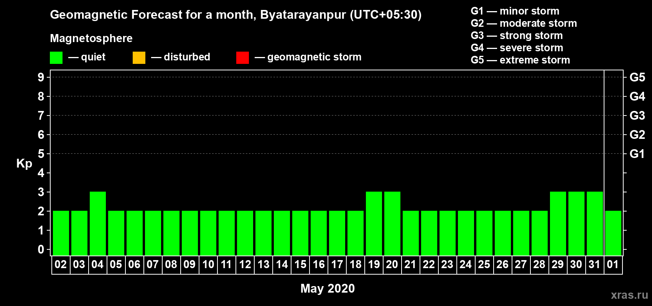Click the 'geomagnetic storm' legend text
This screenshot has height=306, width=652.
click(x=314, y=57)
